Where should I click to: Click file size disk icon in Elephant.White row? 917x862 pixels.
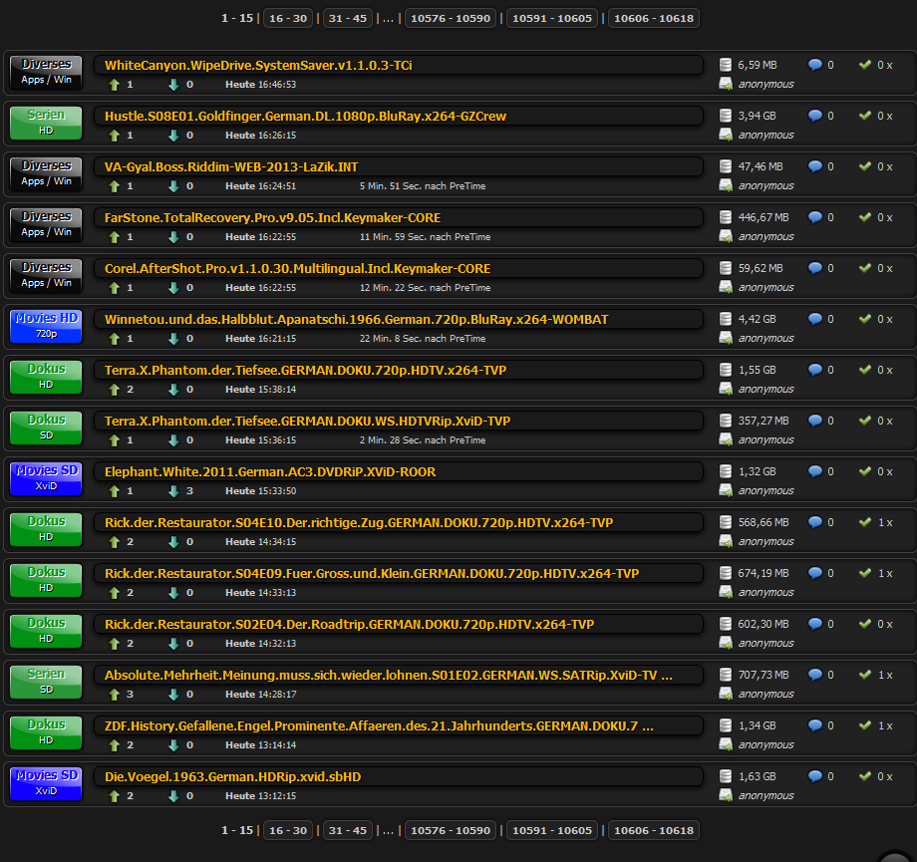pyautogui.click(x=726, y=471)
